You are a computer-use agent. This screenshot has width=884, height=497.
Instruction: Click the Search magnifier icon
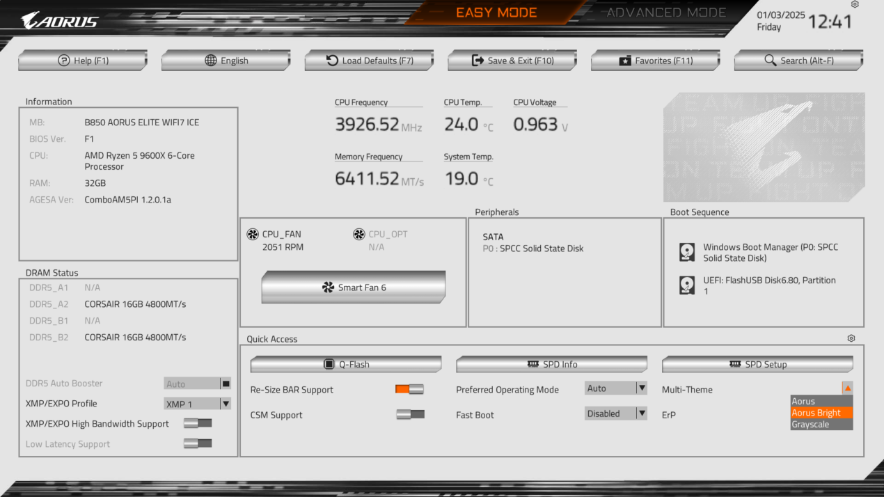[770, 61]
